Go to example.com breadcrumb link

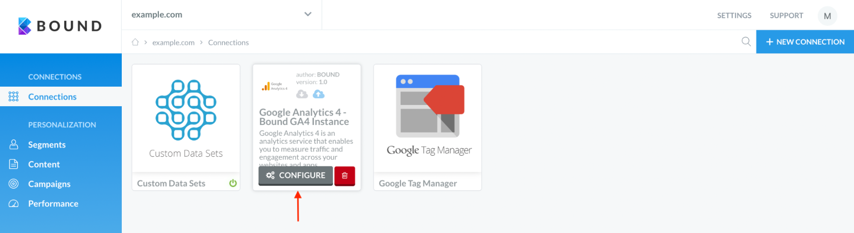173,43
